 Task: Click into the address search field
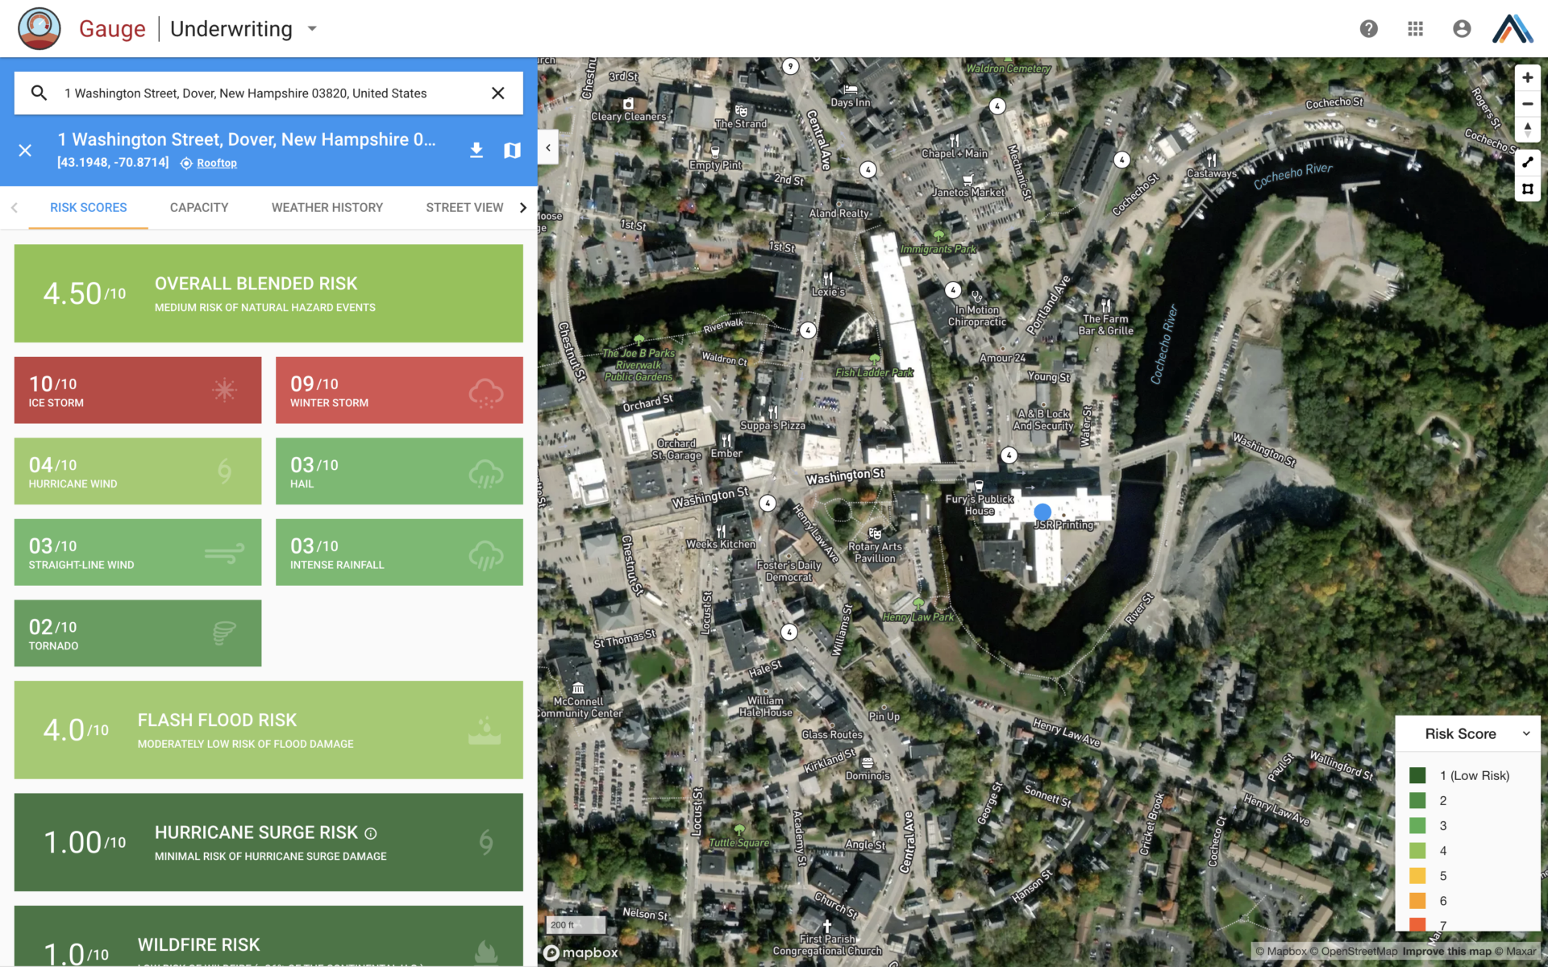click(270, 93)
